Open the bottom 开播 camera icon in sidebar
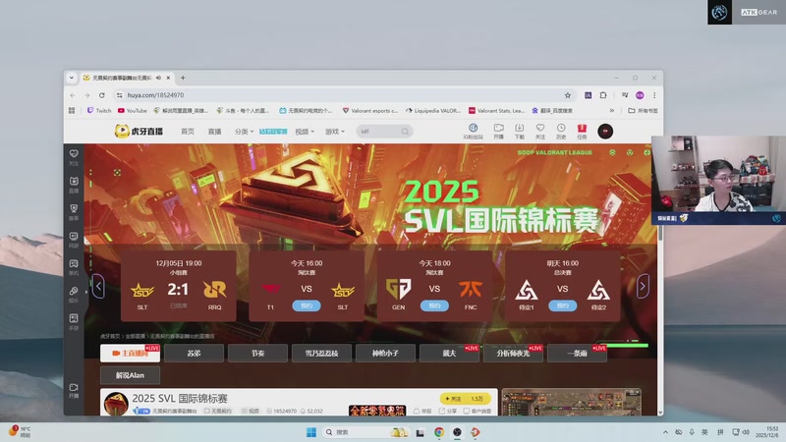The height and width of the screenshot is (442, 786). 74,390
